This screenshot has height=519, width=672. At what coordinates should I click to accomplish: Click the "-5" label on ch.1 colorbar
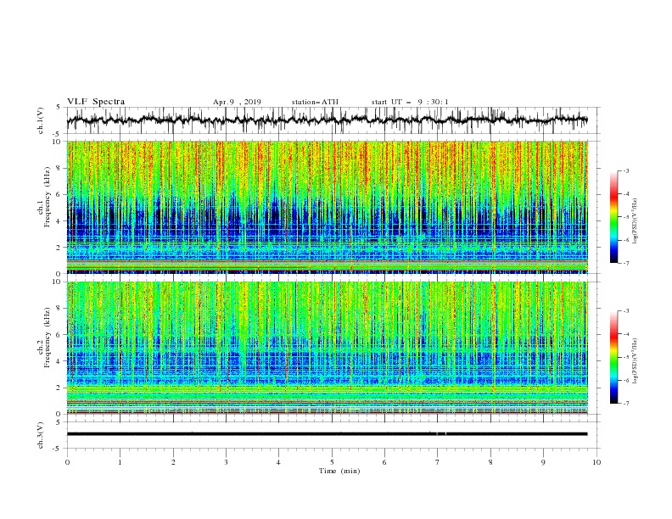[625, 217]
